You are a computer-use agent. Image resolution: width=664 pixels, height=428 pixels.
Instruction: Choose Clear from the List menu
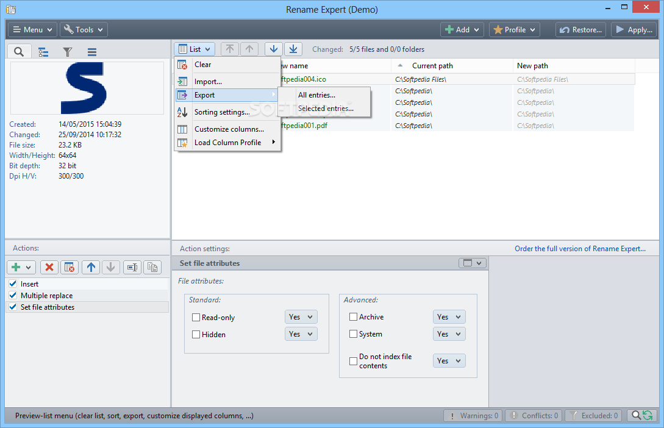pyautogui.click(x=228, y=65)
